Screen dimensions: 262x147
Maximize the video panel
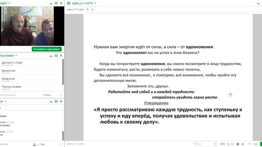pos(56,3)
